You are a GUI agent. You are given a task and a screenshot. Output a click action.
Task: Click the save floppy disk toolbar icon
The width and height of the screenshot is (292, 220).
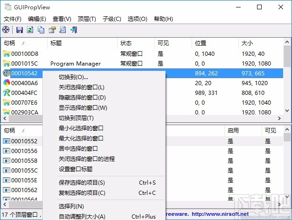tap(20, 30)
